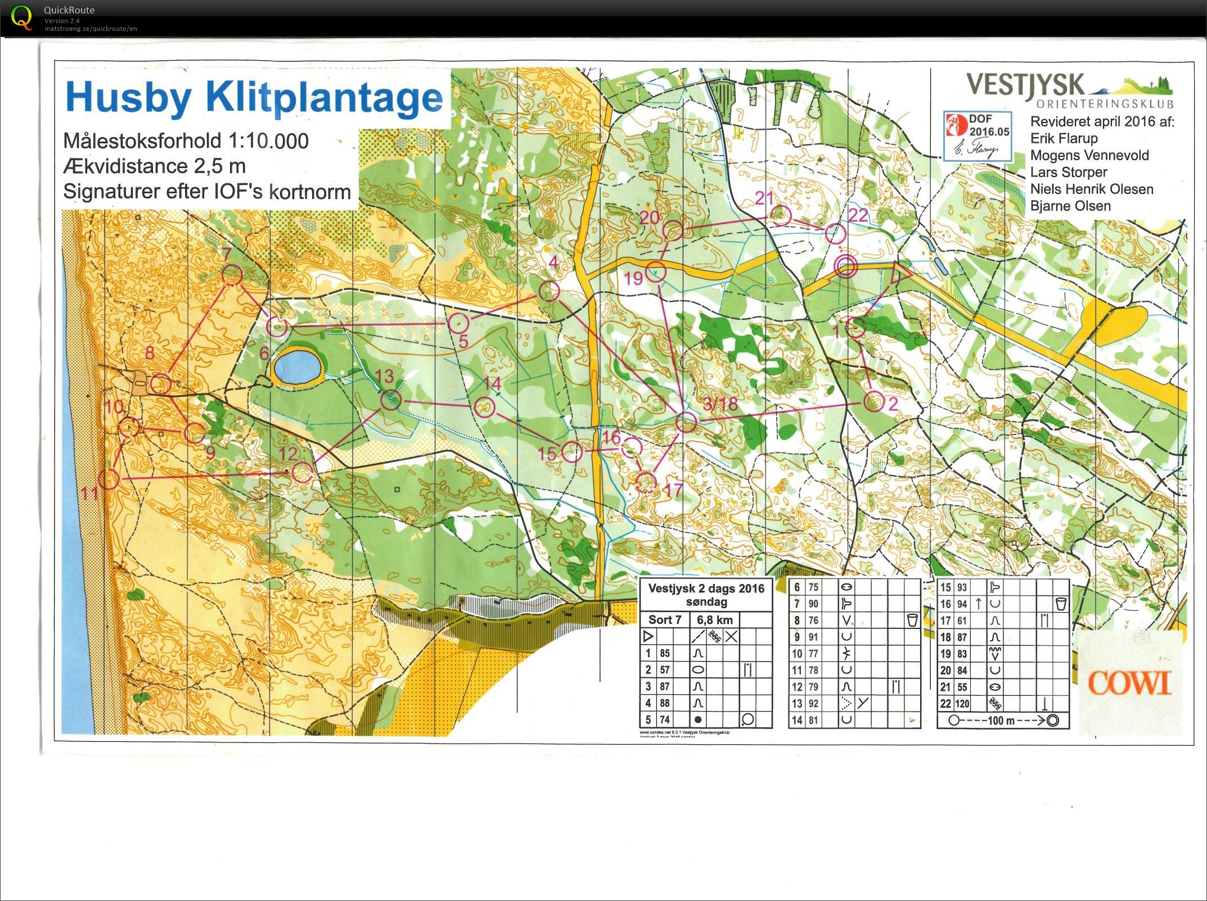Click the shared 3/18 control circle

(x=686, y=422)
